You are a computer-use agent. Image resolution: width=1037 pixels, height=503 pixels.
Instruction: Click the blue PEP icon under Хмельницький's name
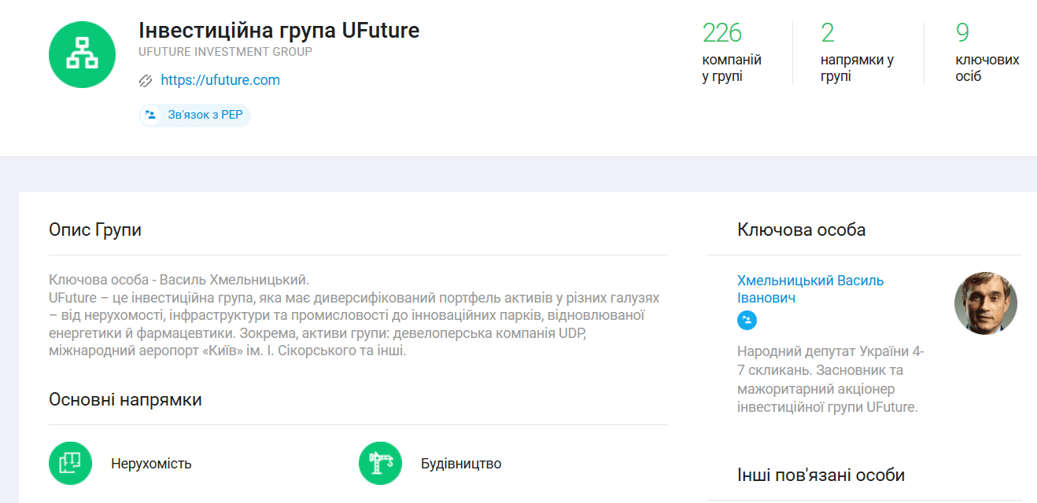pos(747,320)
